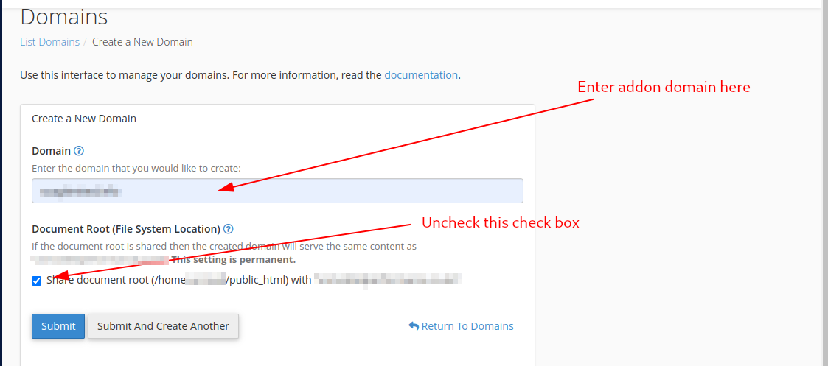Open the documentation link
This screenshot has height=366, width=828.
421,75
